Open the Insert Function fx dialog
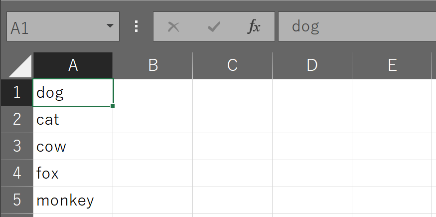Image resolution: width=436 pixels, height=217 pixels. 254,27
